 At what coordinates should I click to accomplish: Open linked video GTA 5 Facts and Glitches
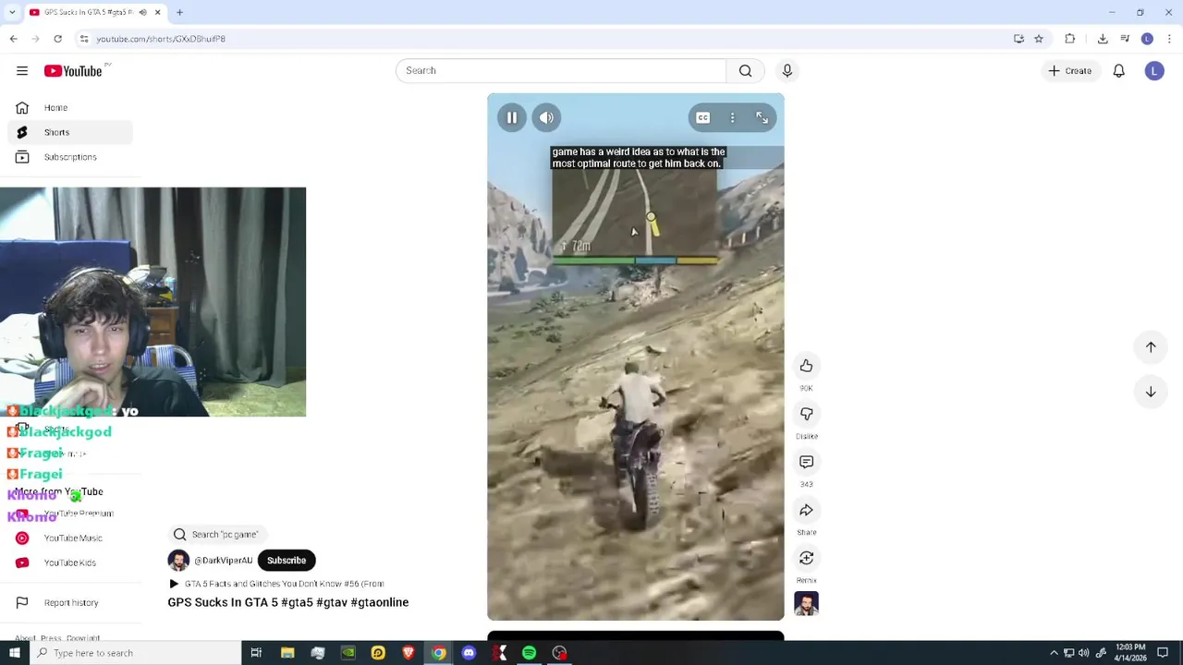tap(276, 584)
